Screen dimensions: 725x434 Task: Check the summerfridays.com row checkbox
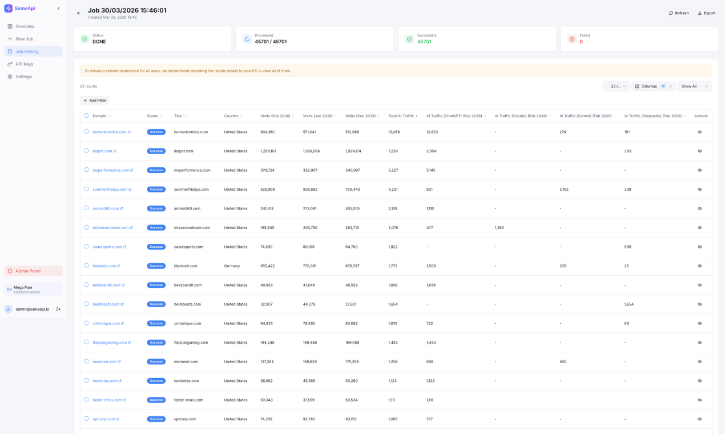[x=87, y=189]
